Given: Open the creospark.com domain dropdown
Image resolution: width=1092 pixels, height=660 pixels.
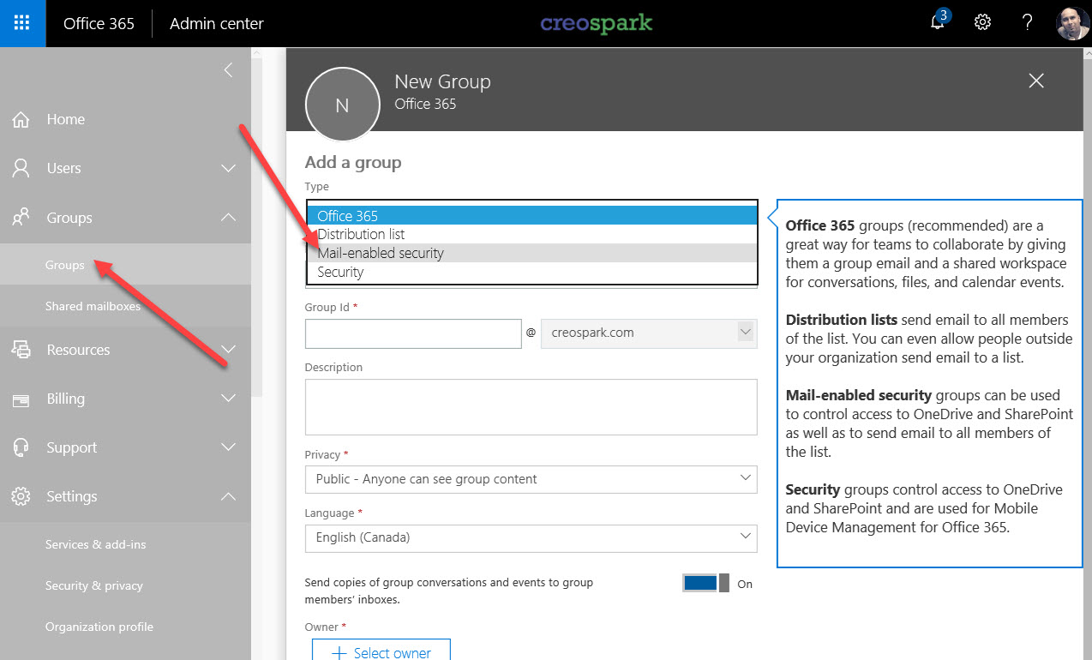Looking at the screenshot, I should [649, 333].
